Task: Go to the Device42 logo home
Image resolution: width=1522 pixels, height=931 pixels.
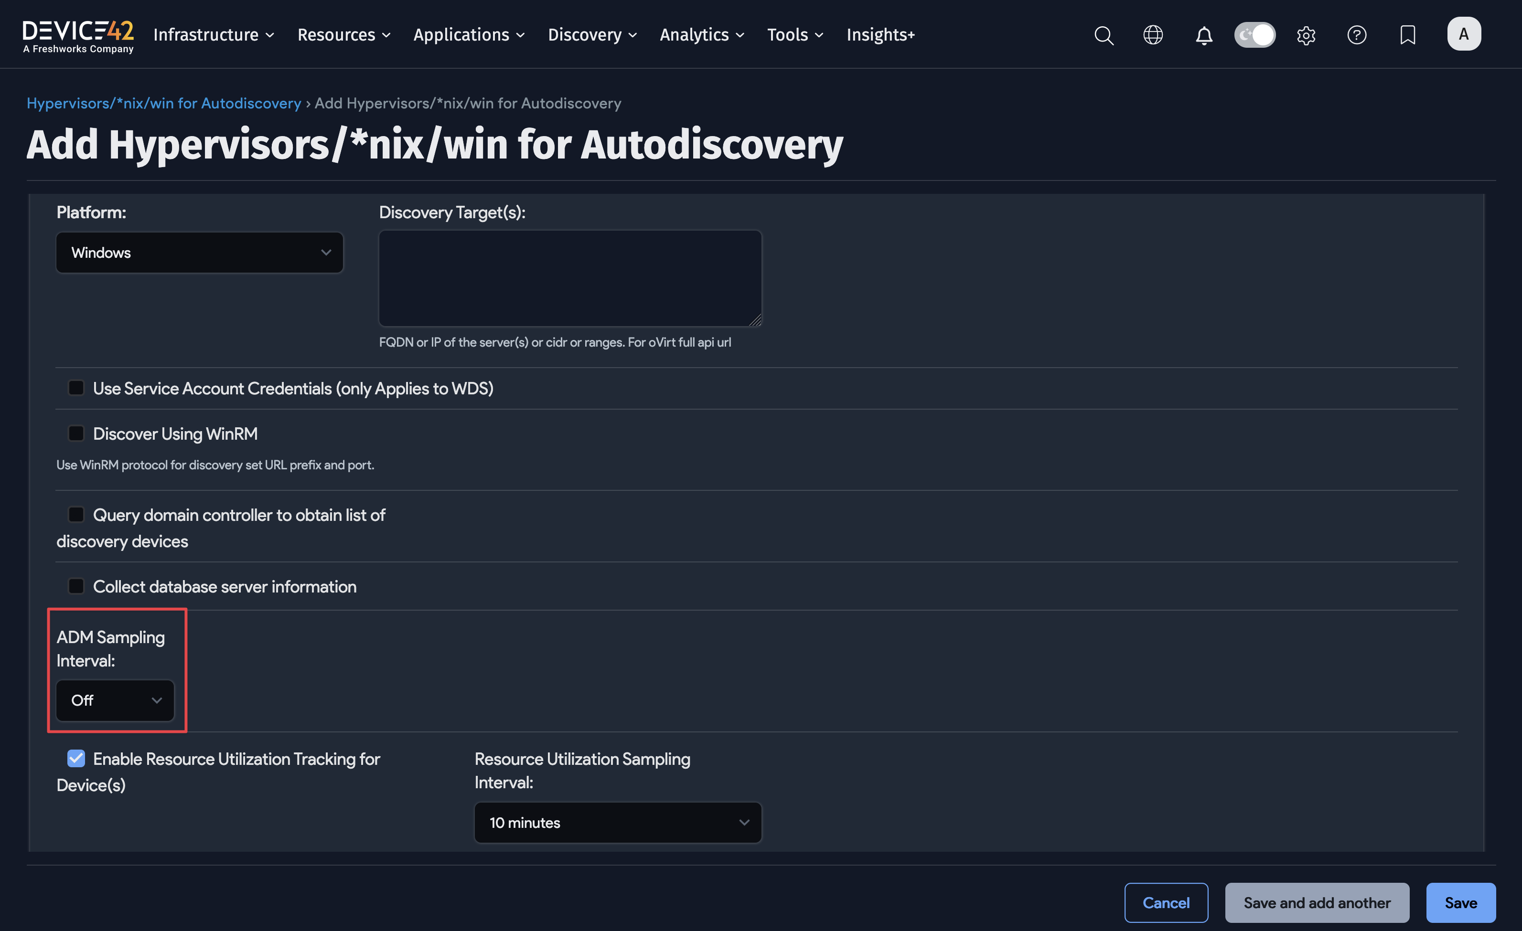Action: 78,36
